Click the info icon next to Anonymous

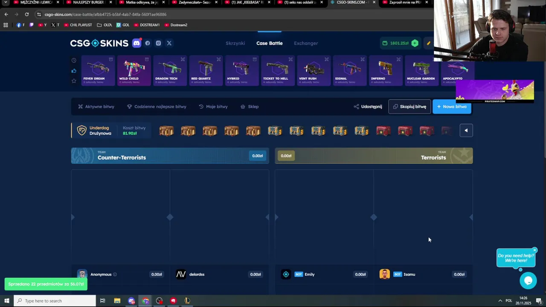[115, 275]
